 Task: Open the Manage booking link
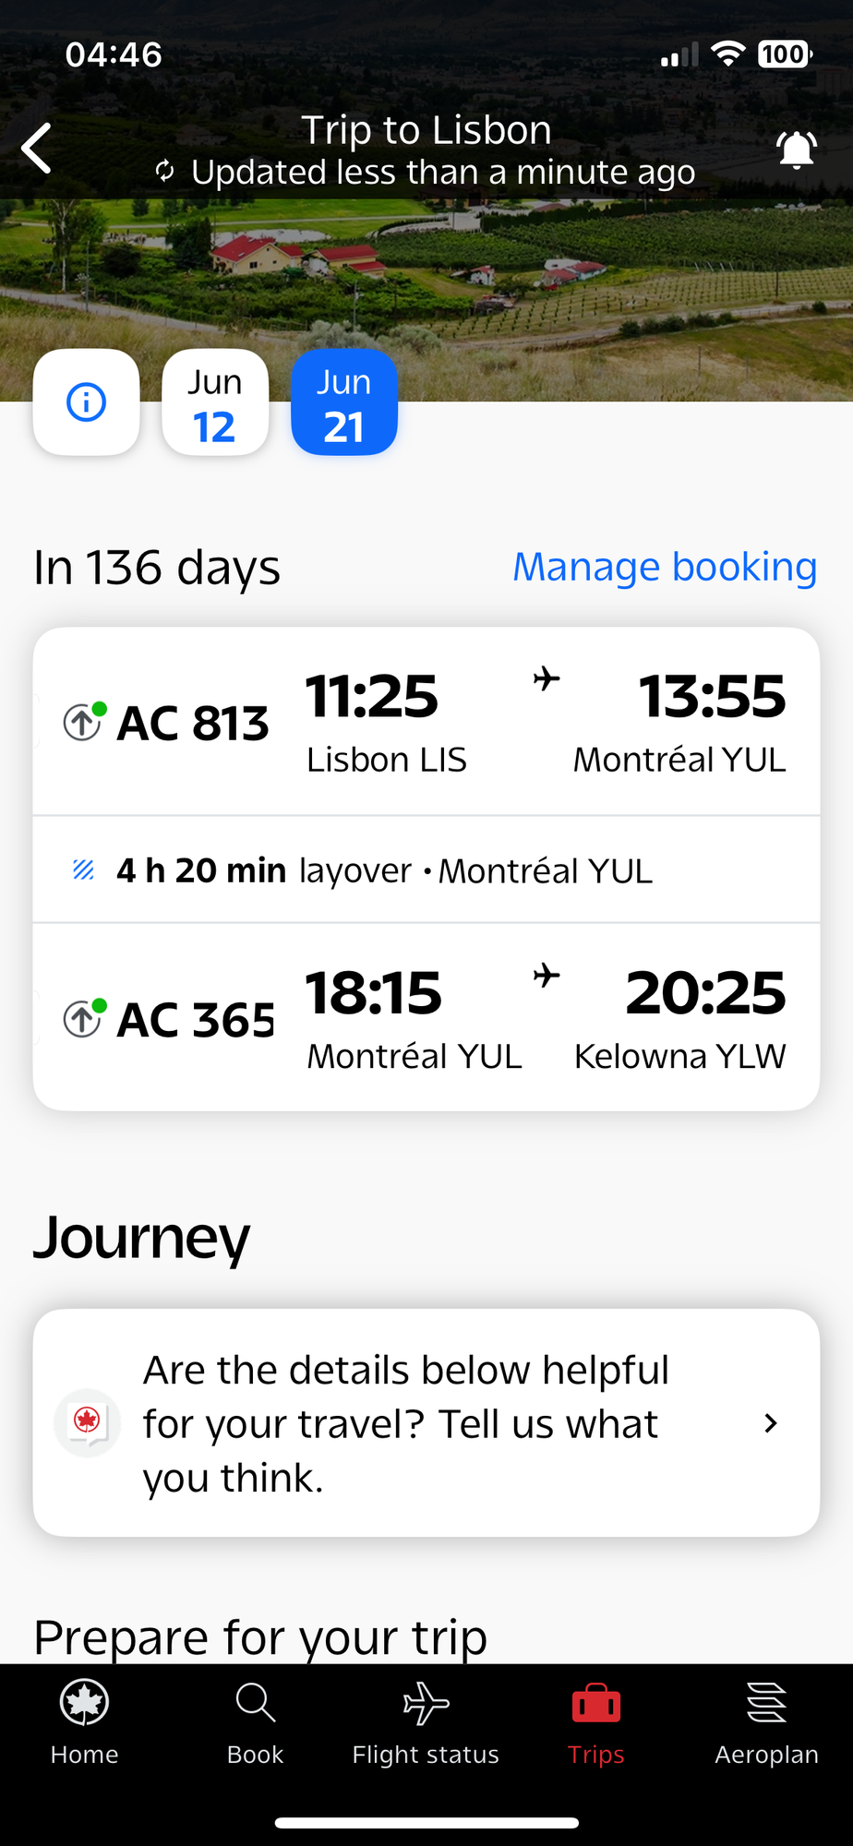(665, 567)
